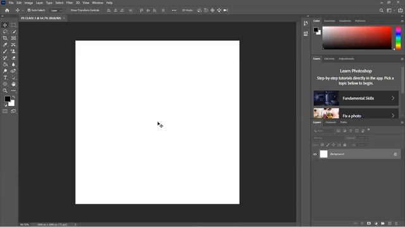Select the Hand tool
This screenshot has width=405, height=227.
pyautogui.click(x=13, y=84)
